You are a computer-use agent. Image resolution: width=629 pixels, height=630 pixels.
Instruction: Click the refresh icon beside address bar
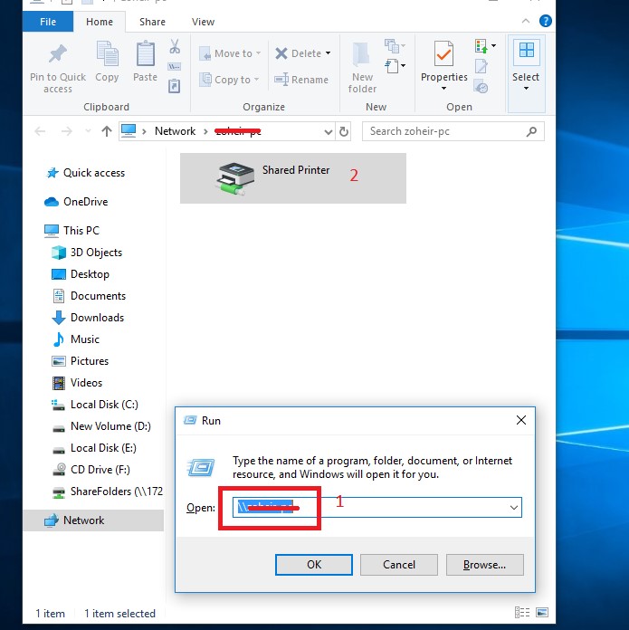point(344,131)
